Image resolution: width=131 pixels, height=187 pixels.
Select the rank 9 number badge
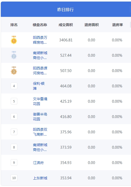click(14, 162)
